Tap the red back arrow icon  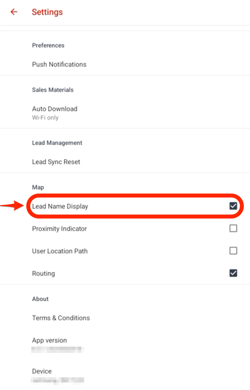pyautogui.click(x=14, y=12)
